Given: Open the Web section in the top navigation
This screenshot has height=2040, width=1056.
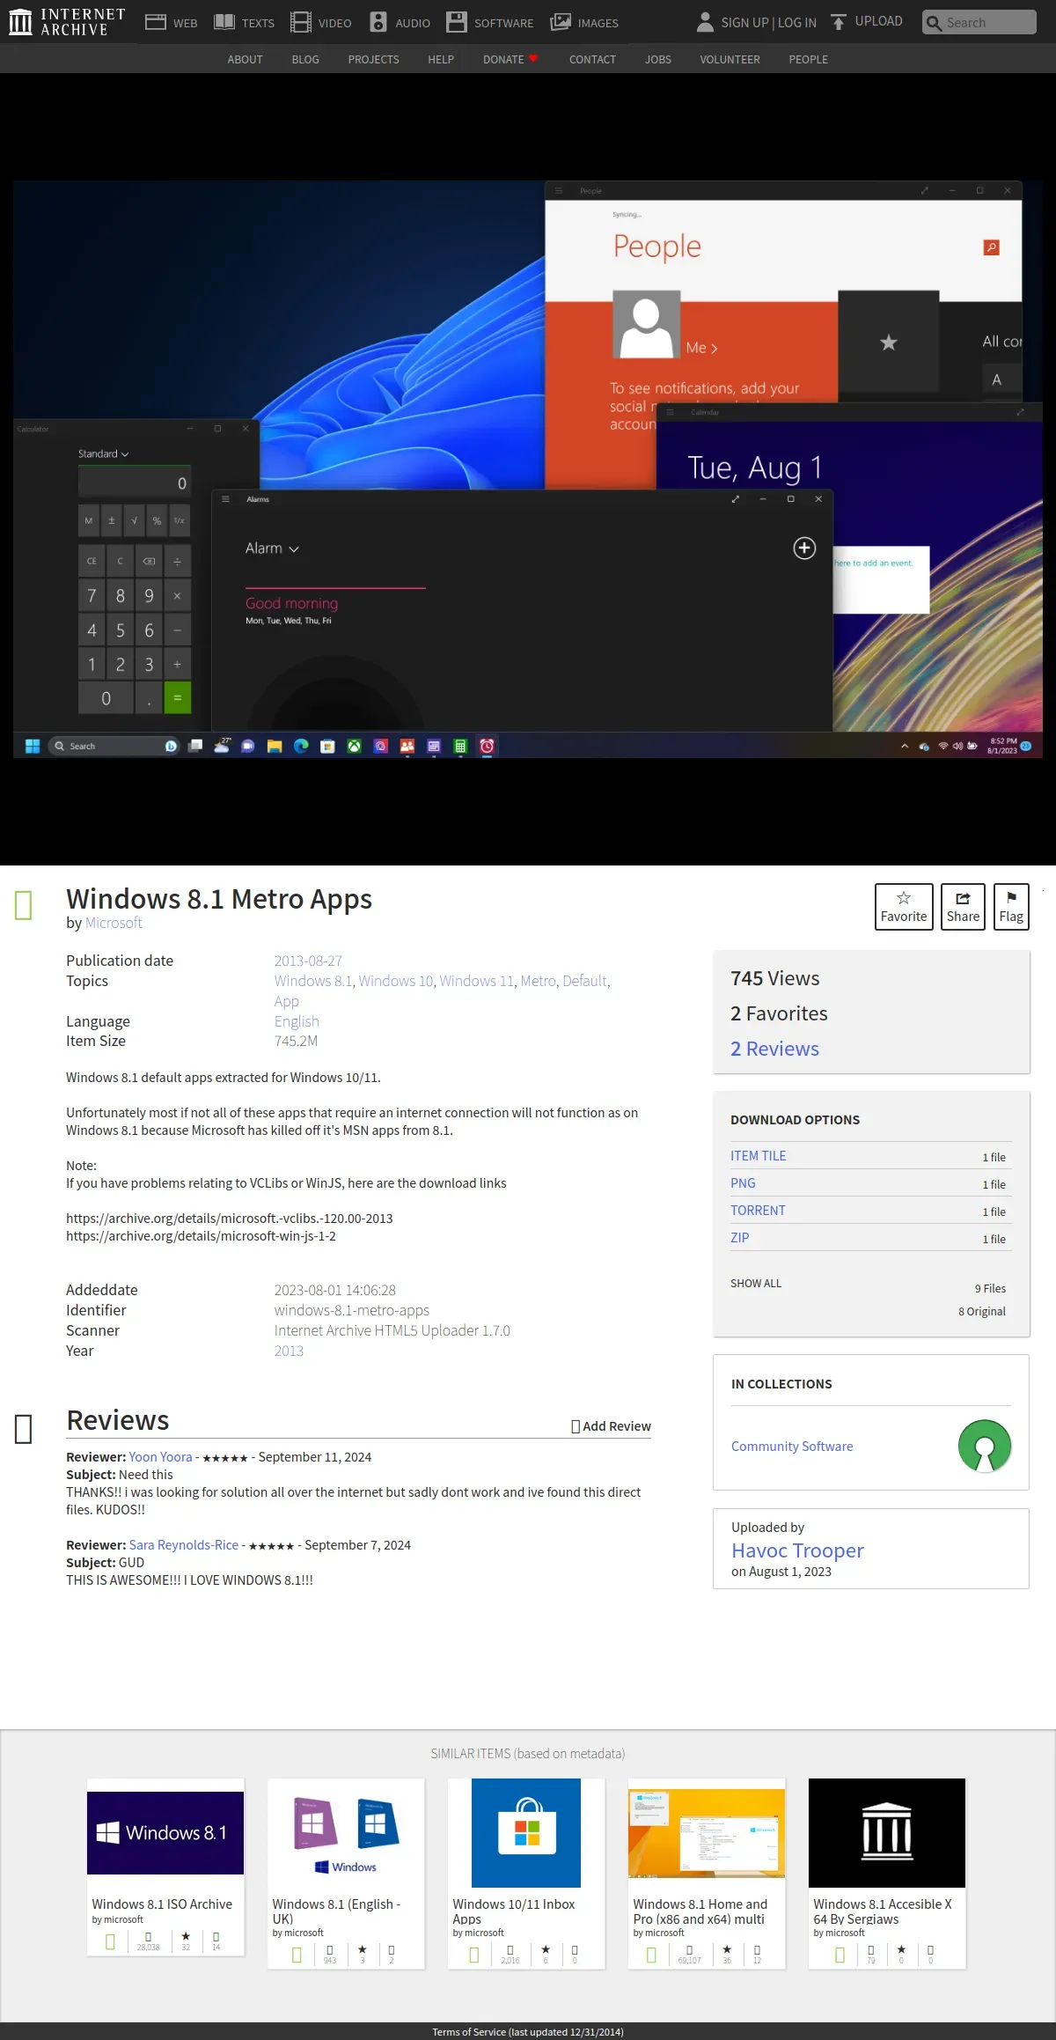Looking at the screenshot, I should click(x=172, y=23).
